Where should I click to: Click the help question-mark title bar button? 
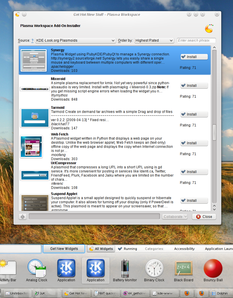click(x=189, y=14)
